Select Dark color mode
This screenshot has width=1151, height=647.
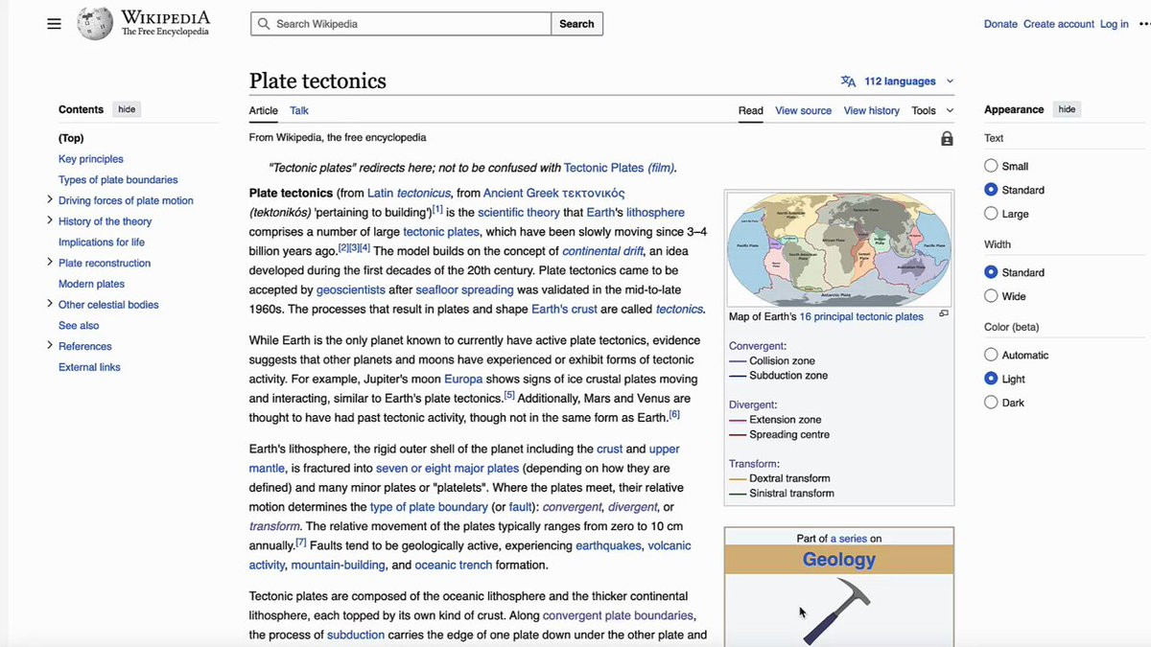991,403
